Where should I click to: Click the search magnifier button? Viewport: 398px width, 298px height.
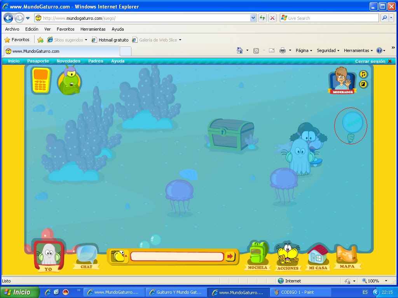(384, 18)
